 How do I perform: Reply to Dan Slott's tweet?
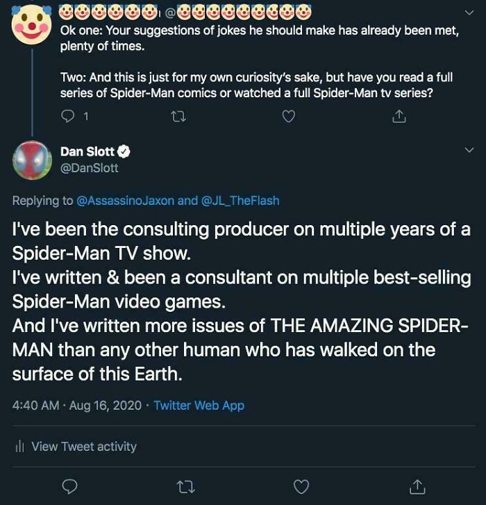pos(71,487)
